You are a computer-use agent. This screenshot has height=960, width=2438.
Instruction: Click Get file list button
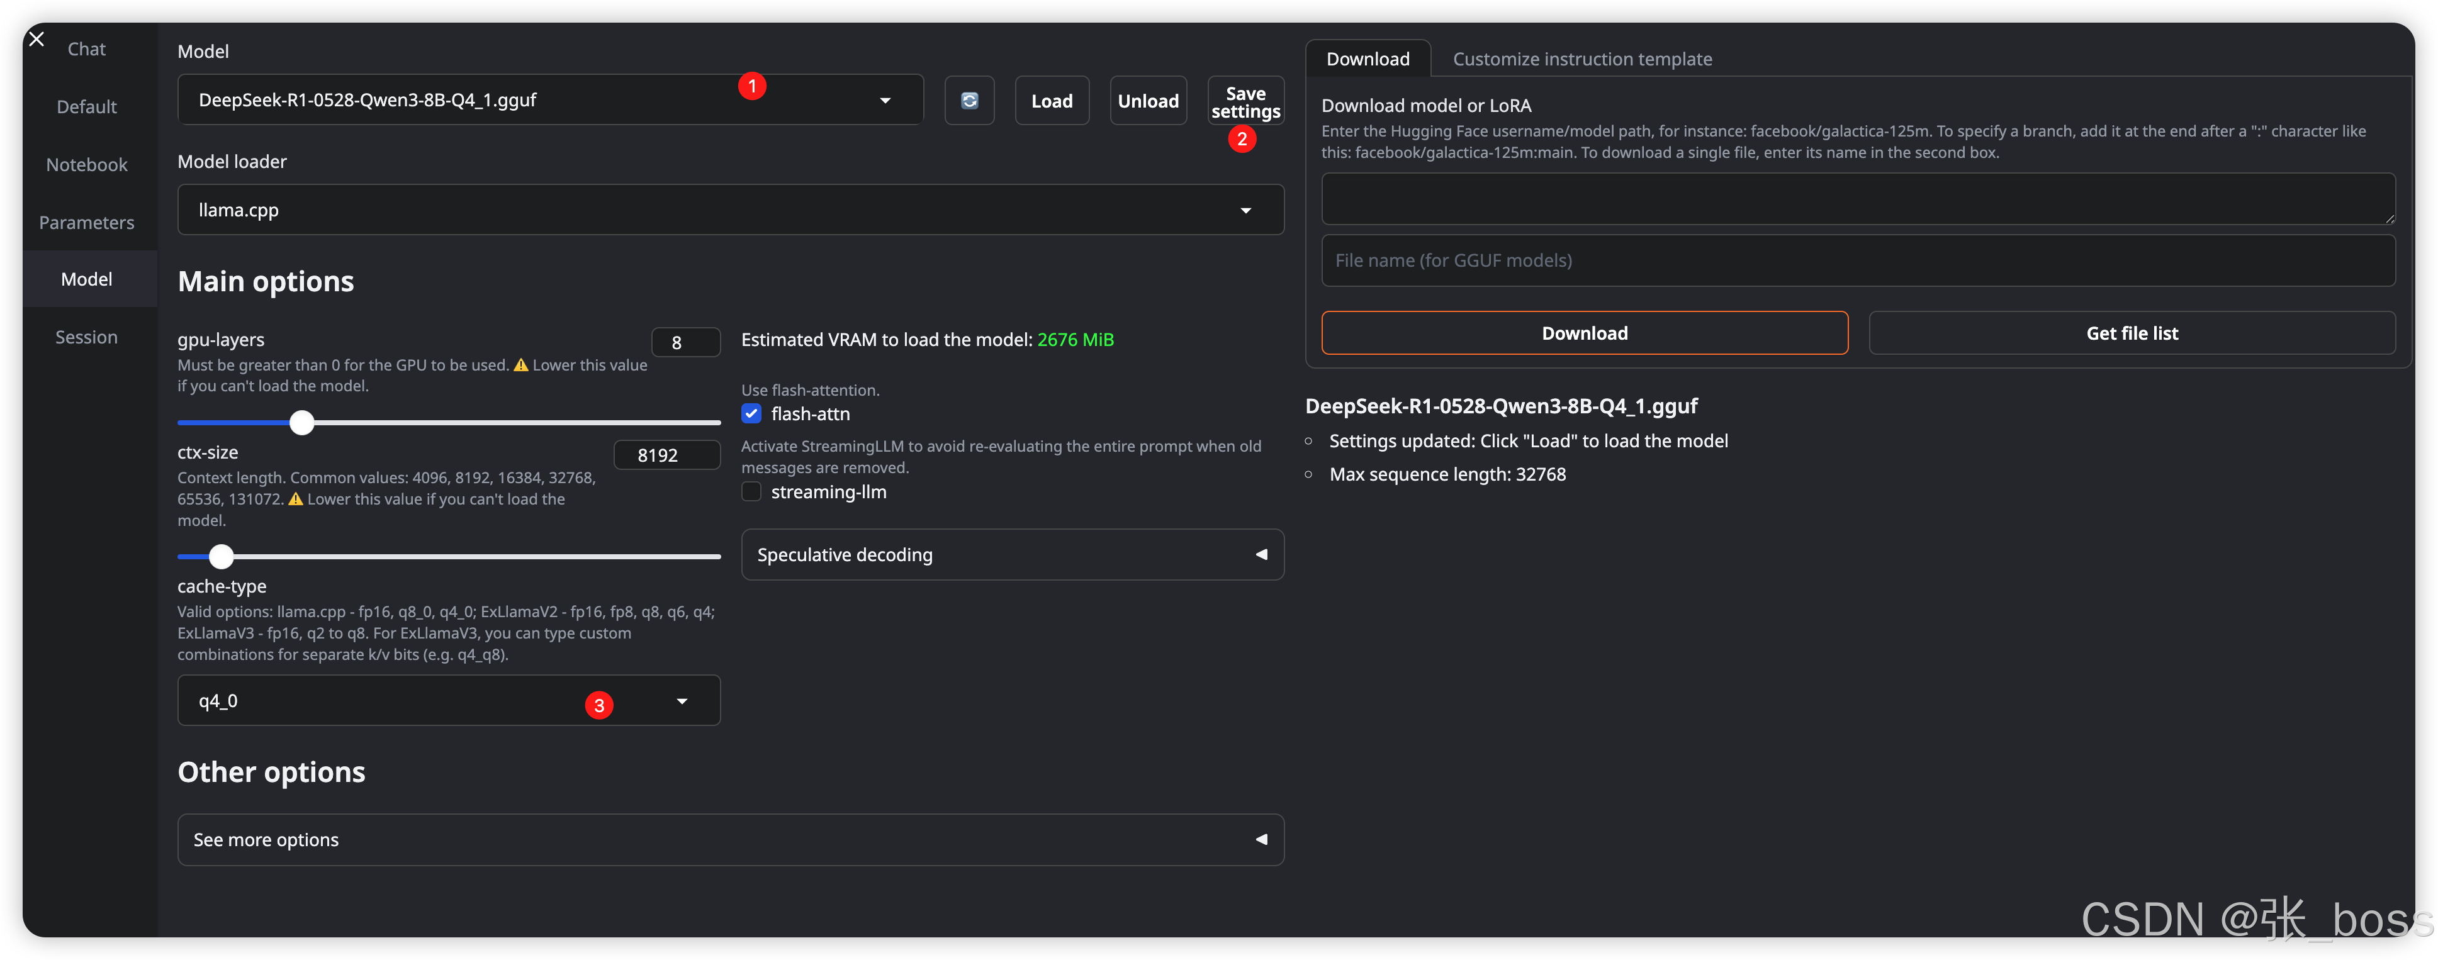click(2132, 333)
